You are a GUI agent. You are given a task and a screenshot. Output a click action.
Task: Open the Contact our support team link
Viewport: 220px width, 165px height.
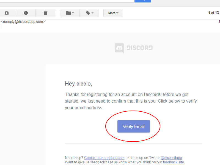point(104,158)
